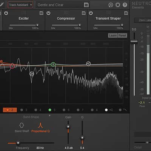Screen dimensions: 151x151
Task: Enable EQ band 8
Action: point(92,110)
